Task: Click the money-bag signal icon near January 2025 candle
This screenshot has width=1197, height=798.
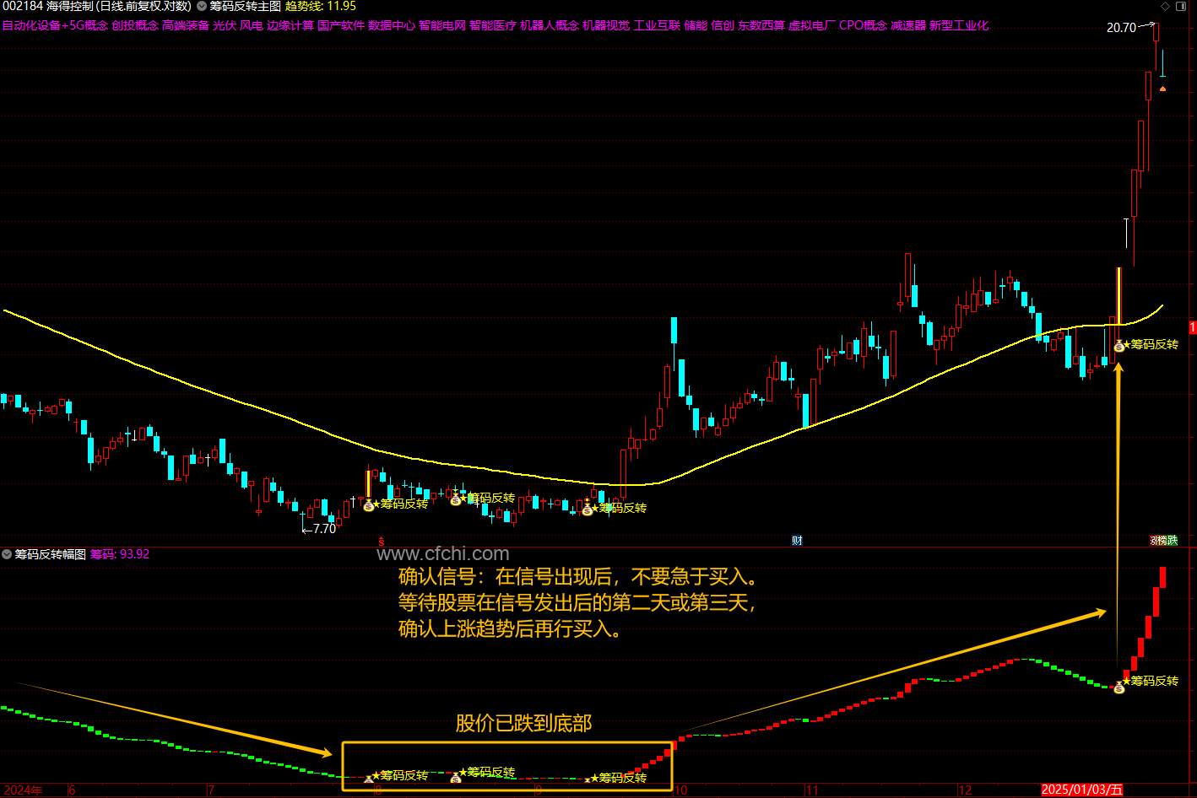Action: (1119, 346)
